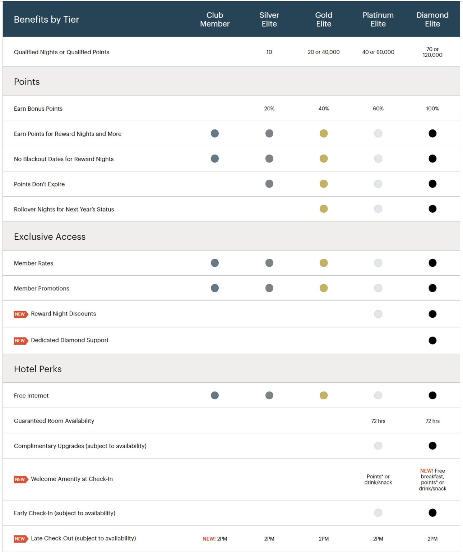This screenshot has height=552, width=463.
Task: Toggle the Silver Elite dot for Points Don't Expire
Action: click(269, 184)
